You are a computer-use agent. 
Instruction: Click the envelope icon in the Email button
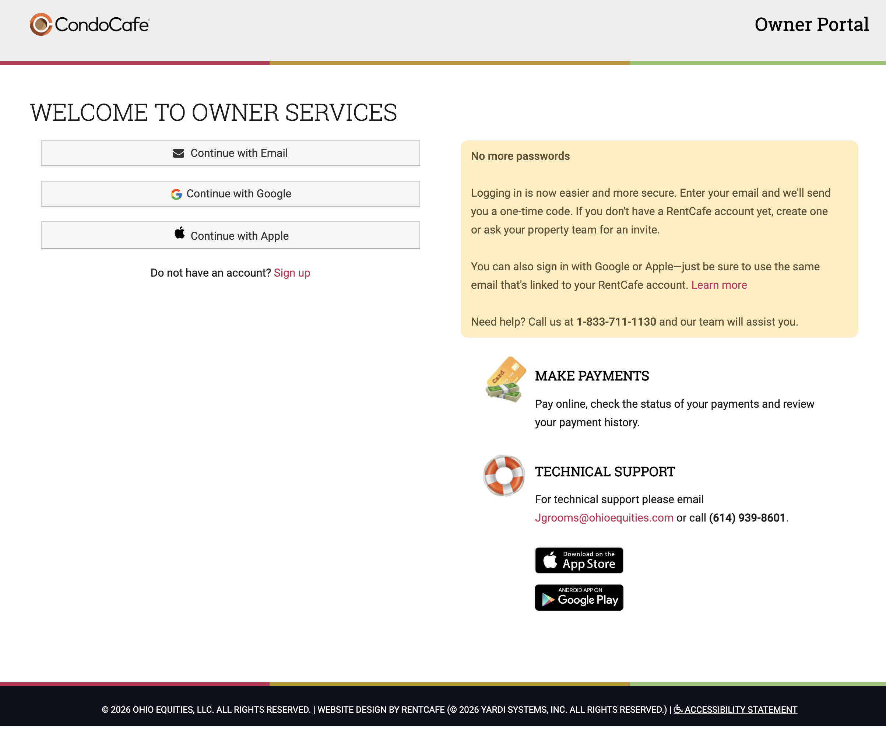point(178,153)
